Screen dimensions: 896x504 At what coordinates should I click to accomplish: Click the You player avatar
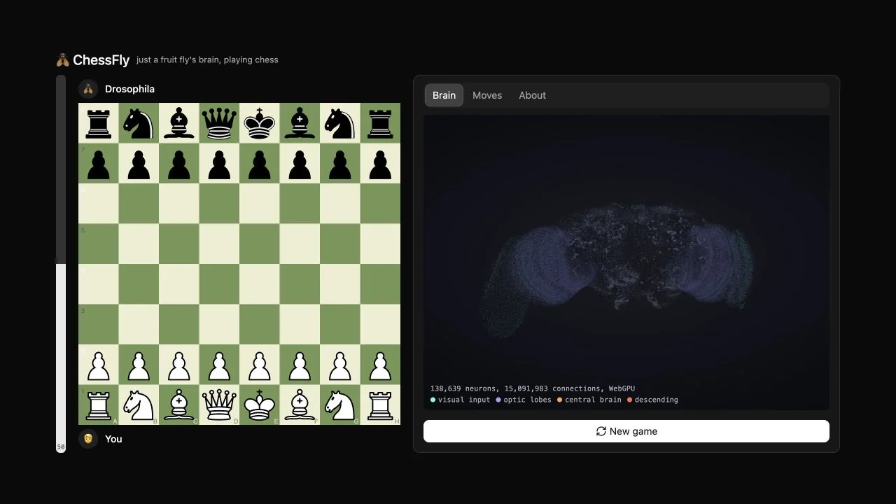point(88,439)
